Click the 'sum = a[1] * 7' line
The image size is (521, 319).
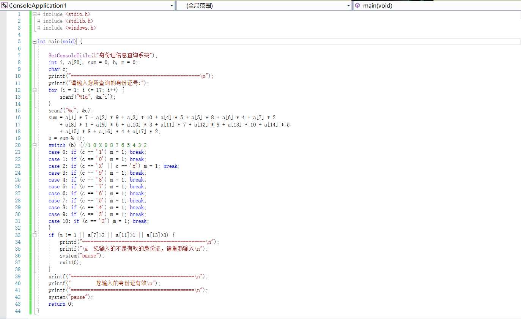pyautogui.click(x=162, y=117)
